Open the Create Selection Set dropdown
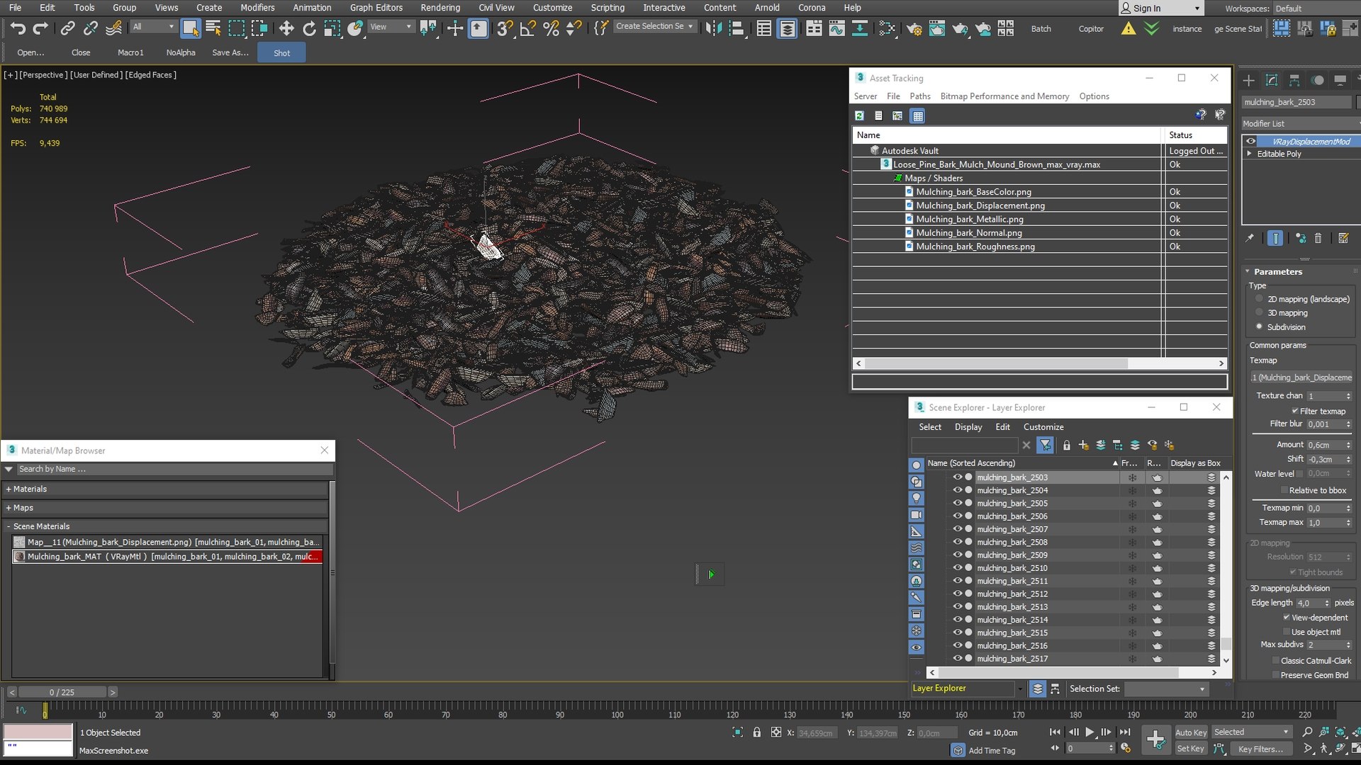This screenshot has width=1361, height=765. (654, 26)
